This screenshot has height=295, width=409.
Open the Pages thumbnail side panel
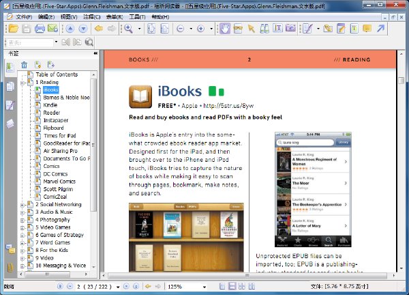pyautogui.click(x=10, y=87)
